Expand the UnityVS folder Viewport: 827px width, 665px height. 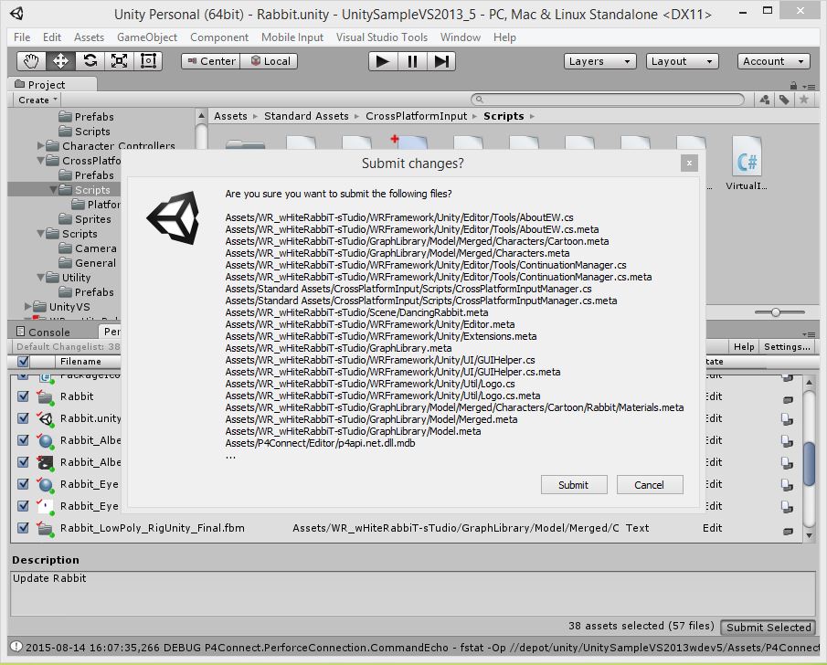[x=28, y=306]
